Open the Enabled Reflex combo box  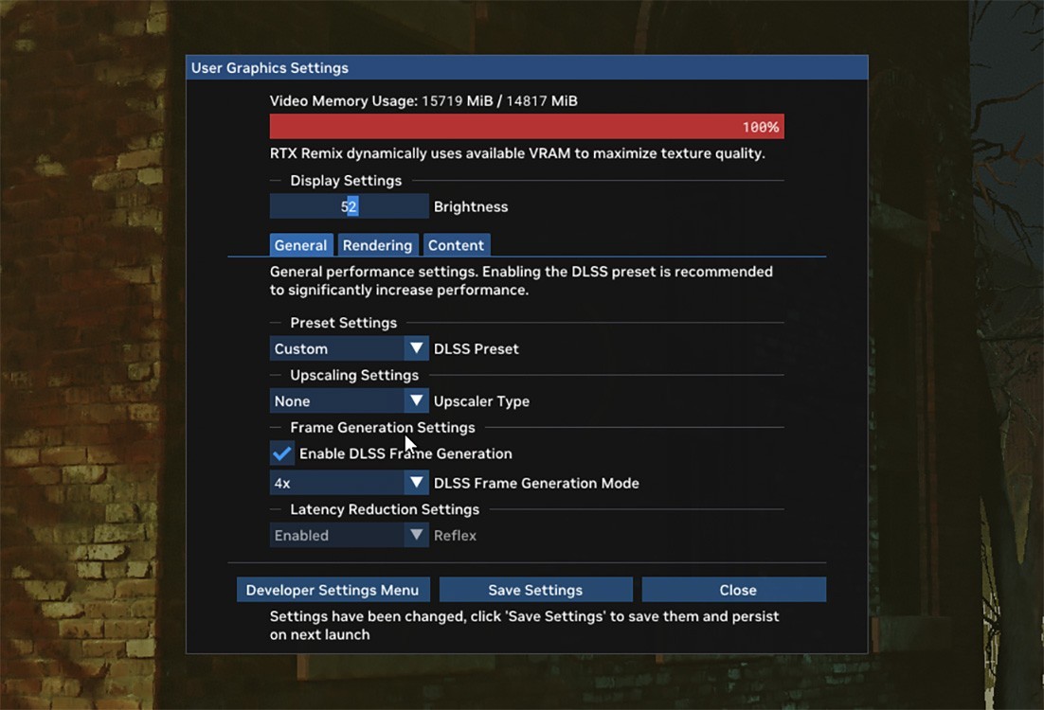click(x=349, y=536)
